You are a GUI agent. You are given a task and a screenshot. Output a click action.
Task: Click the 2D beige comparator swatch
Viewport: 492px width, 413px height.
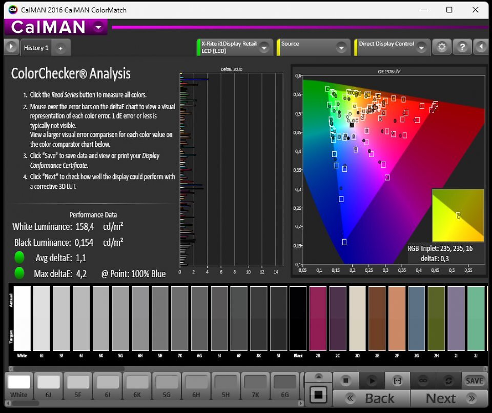(x=357, y=318)
